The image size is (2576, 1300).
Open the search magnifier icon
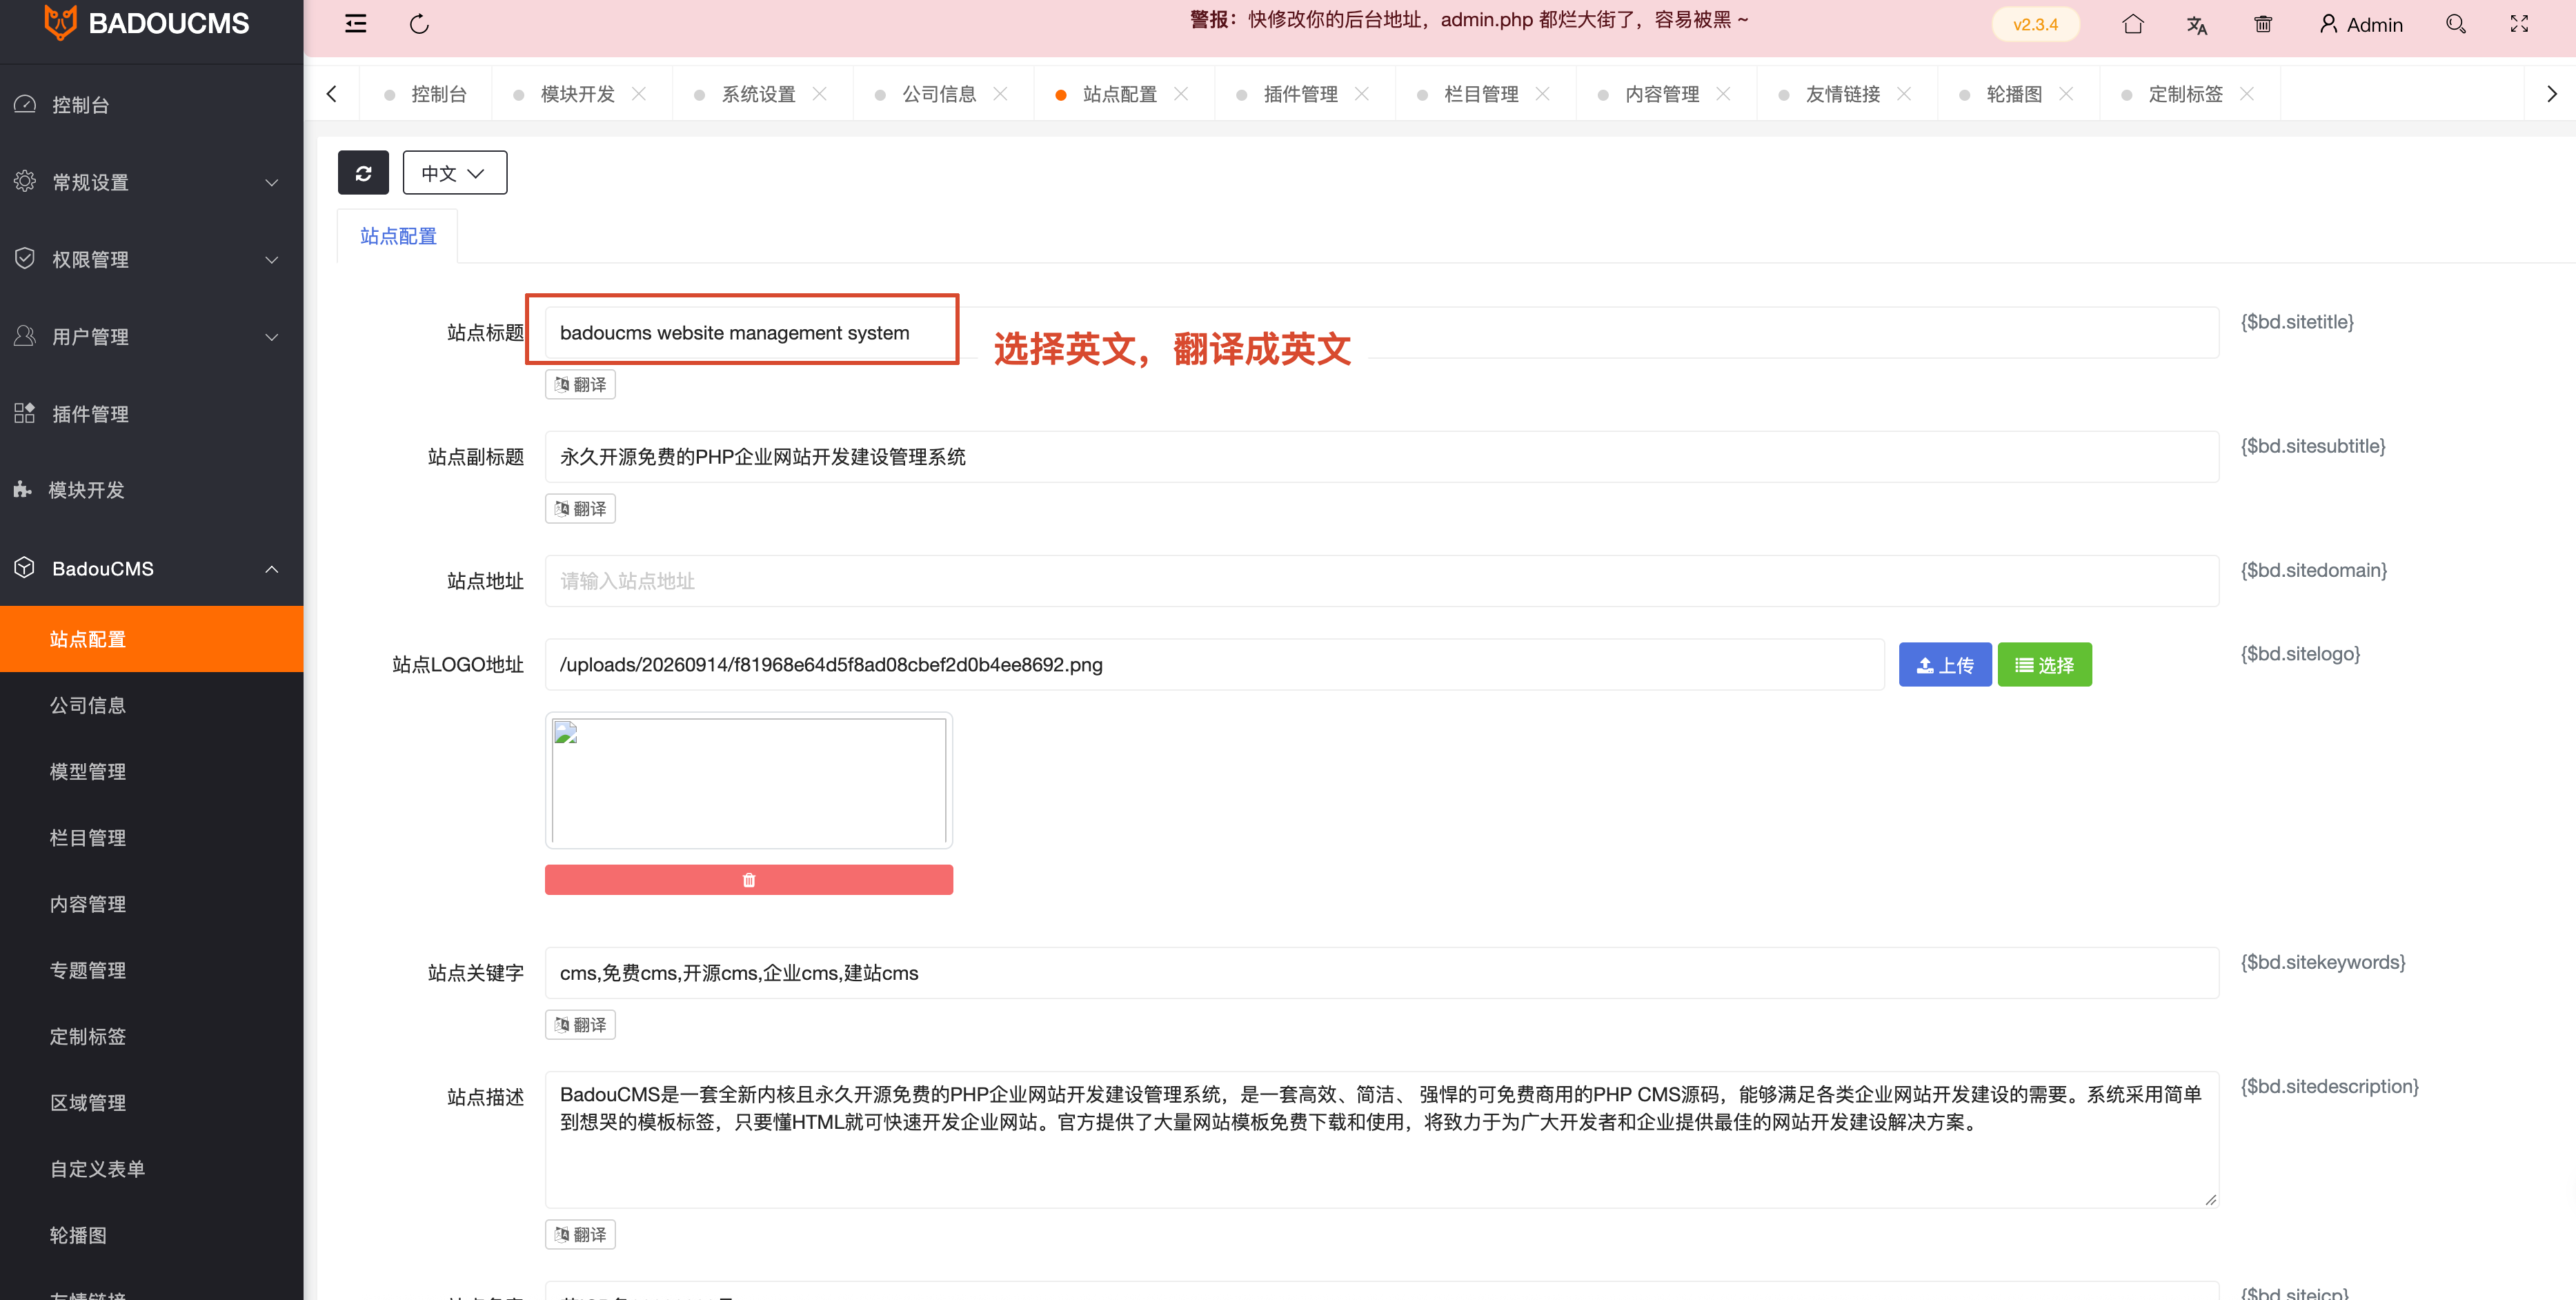[2456, 24]
